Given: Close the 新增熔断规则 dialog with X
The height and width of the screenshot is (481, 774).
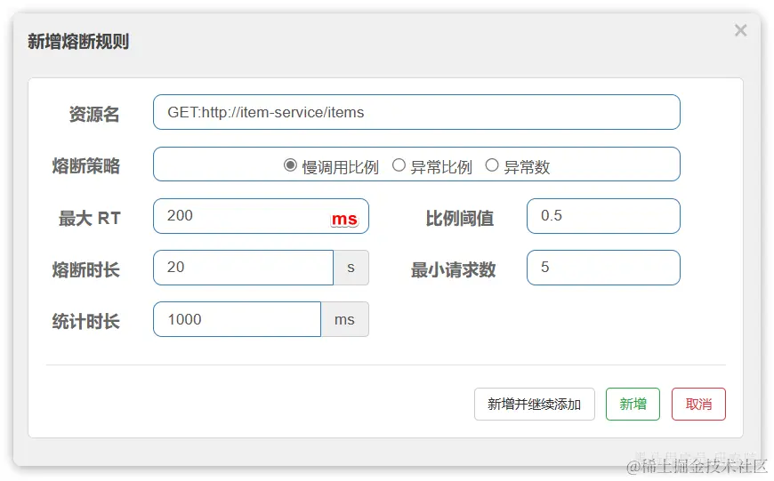Looking at the screenshot, I should 740,30.
